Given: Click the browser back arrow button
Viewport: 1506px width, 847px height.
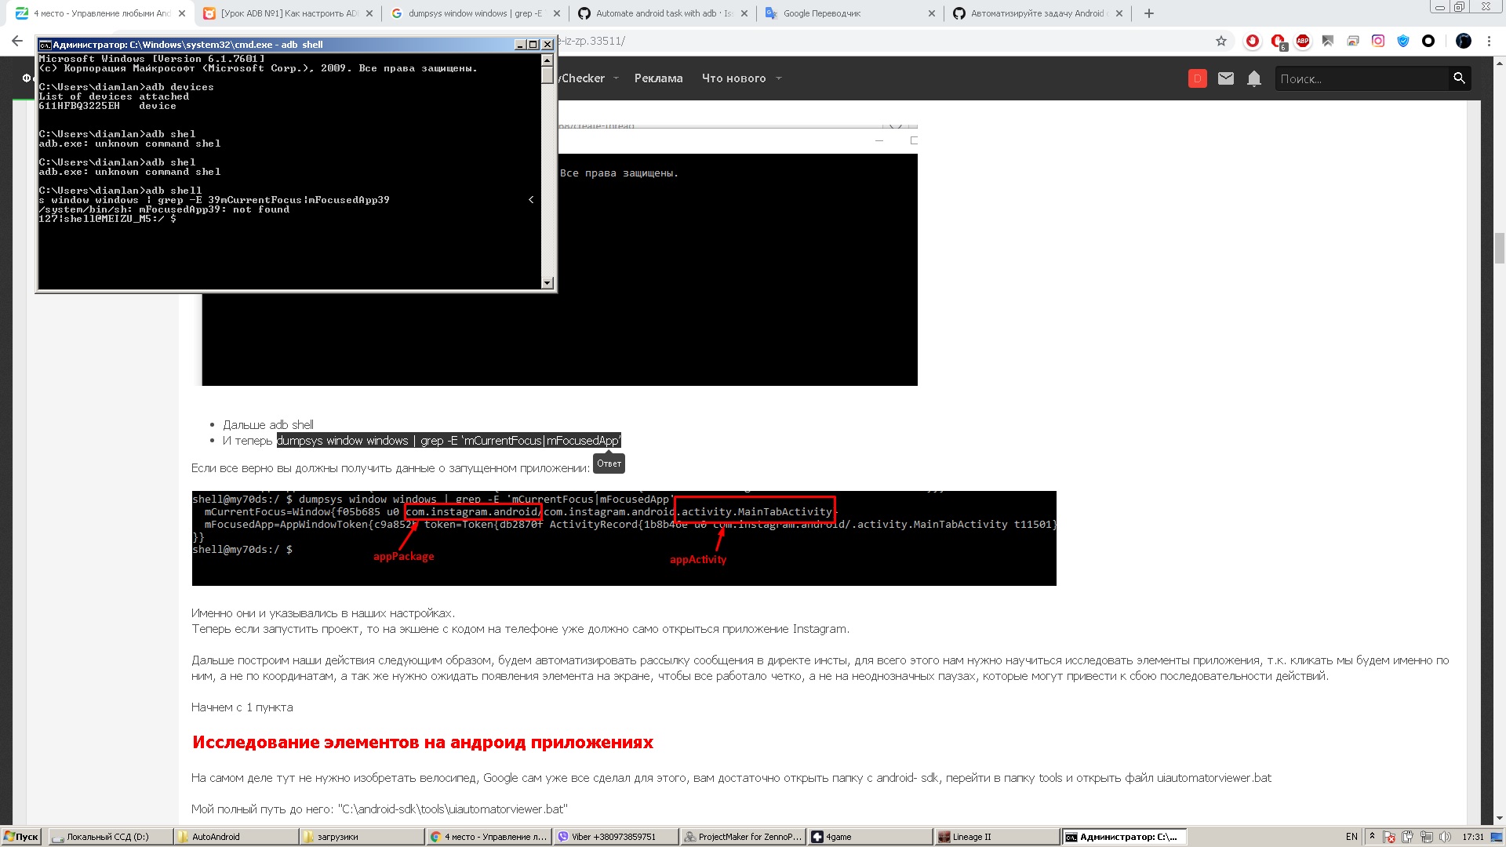Looking at the screenshot, I should pyautogui.click(x=17, y=41).
